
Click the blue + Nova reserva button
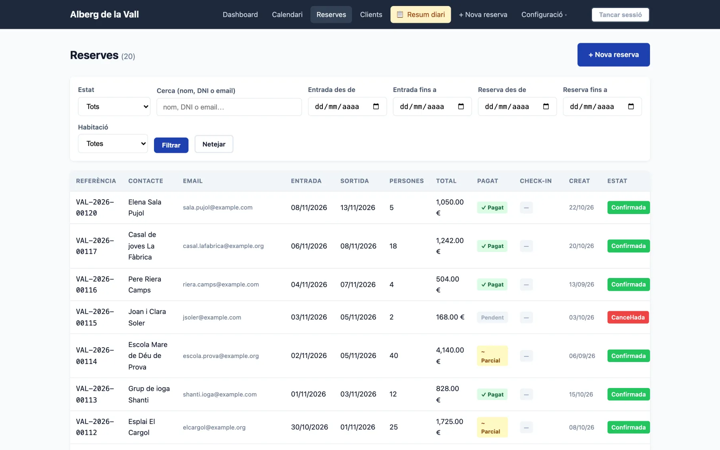point(614,55)
